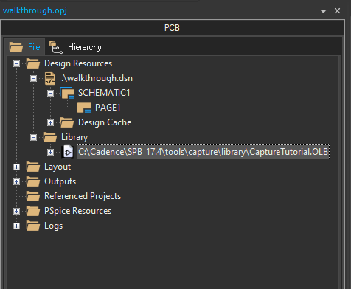Select the Library label

click(x=74, y=137)
